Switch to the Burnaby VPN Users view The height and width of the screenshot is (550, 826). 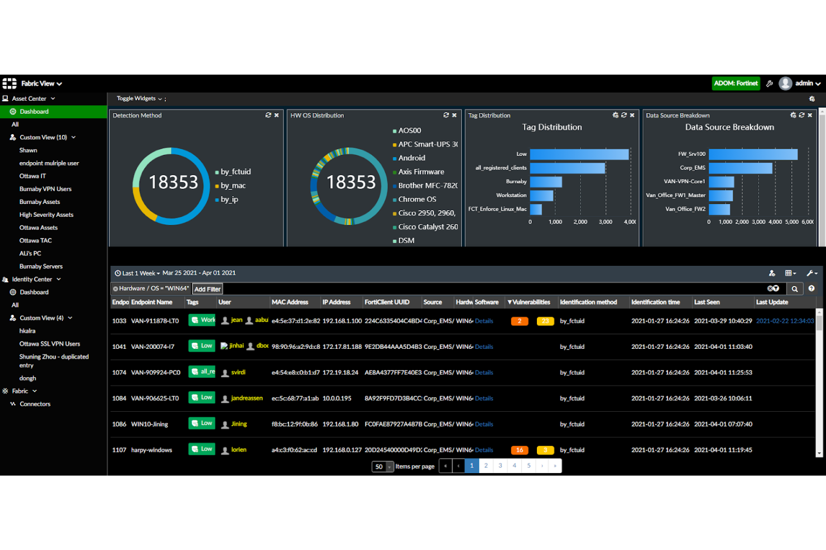pyautogui.click(x=45, y=188)
